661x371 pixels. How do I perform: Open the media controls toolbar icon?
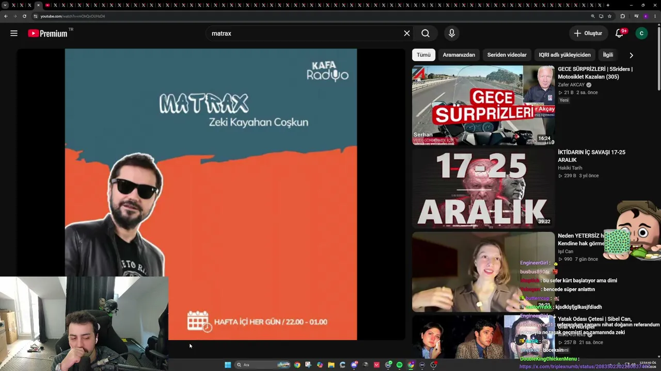click(636, 16)
